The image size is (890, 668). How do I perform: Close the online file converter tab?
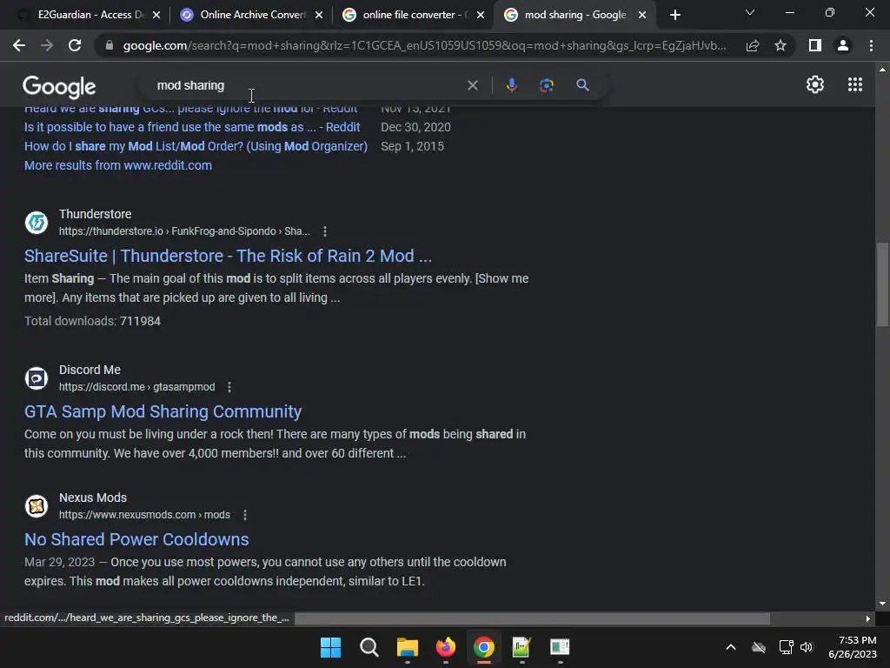[481, 15]
